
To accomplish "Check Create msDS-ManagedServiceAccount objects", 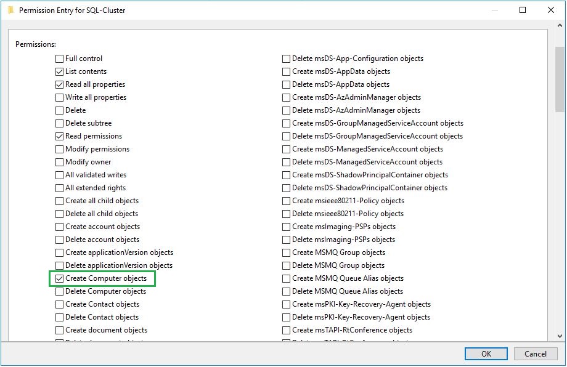I will [x=287, y=149].
